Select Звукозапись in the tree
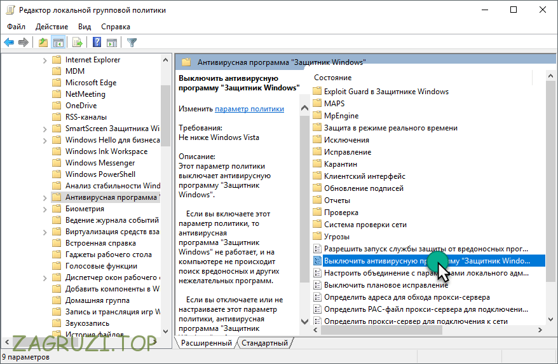The width and height of the screenshot is (558, 364). [x=87, y=323]
